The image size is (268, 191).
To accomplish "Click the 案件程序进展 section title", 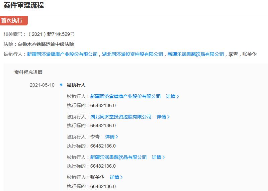I will pos(28,72).
